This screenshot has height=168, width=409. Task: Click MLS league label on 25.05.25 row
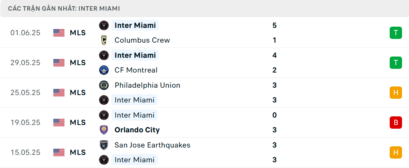tap(78, 93)
